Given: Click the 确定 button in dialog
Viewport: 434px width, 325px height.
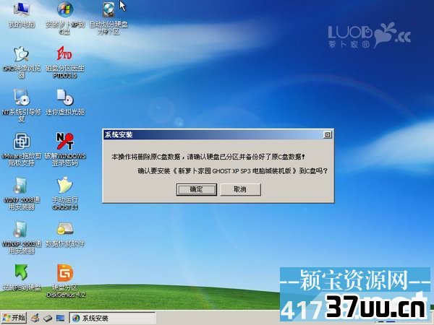Looking at the screenshot, I should (x=196, y=189).
